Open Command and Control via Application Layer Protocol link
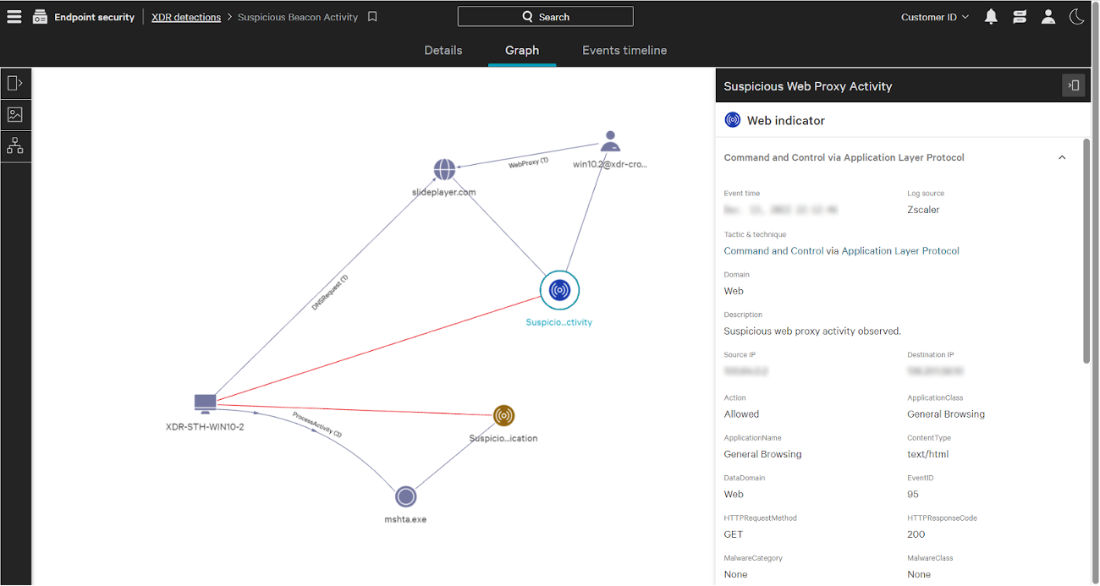Image resolution: width=1100 pixels, height=586 pixels. [x=842, y=251]
